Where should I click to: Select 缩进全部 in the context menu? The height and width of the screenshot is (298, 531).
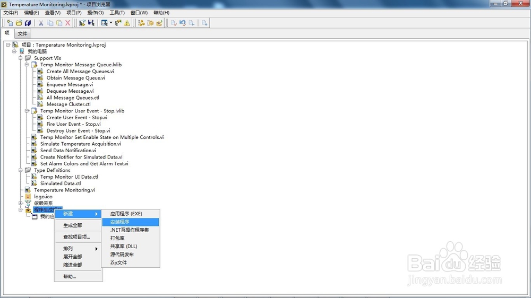click(x=78, y=265)
